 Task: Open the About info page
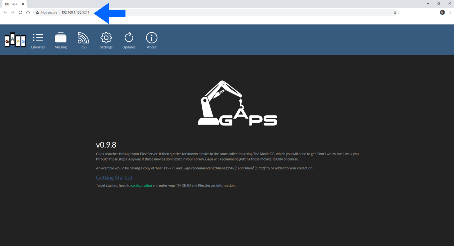coord(152,41)
